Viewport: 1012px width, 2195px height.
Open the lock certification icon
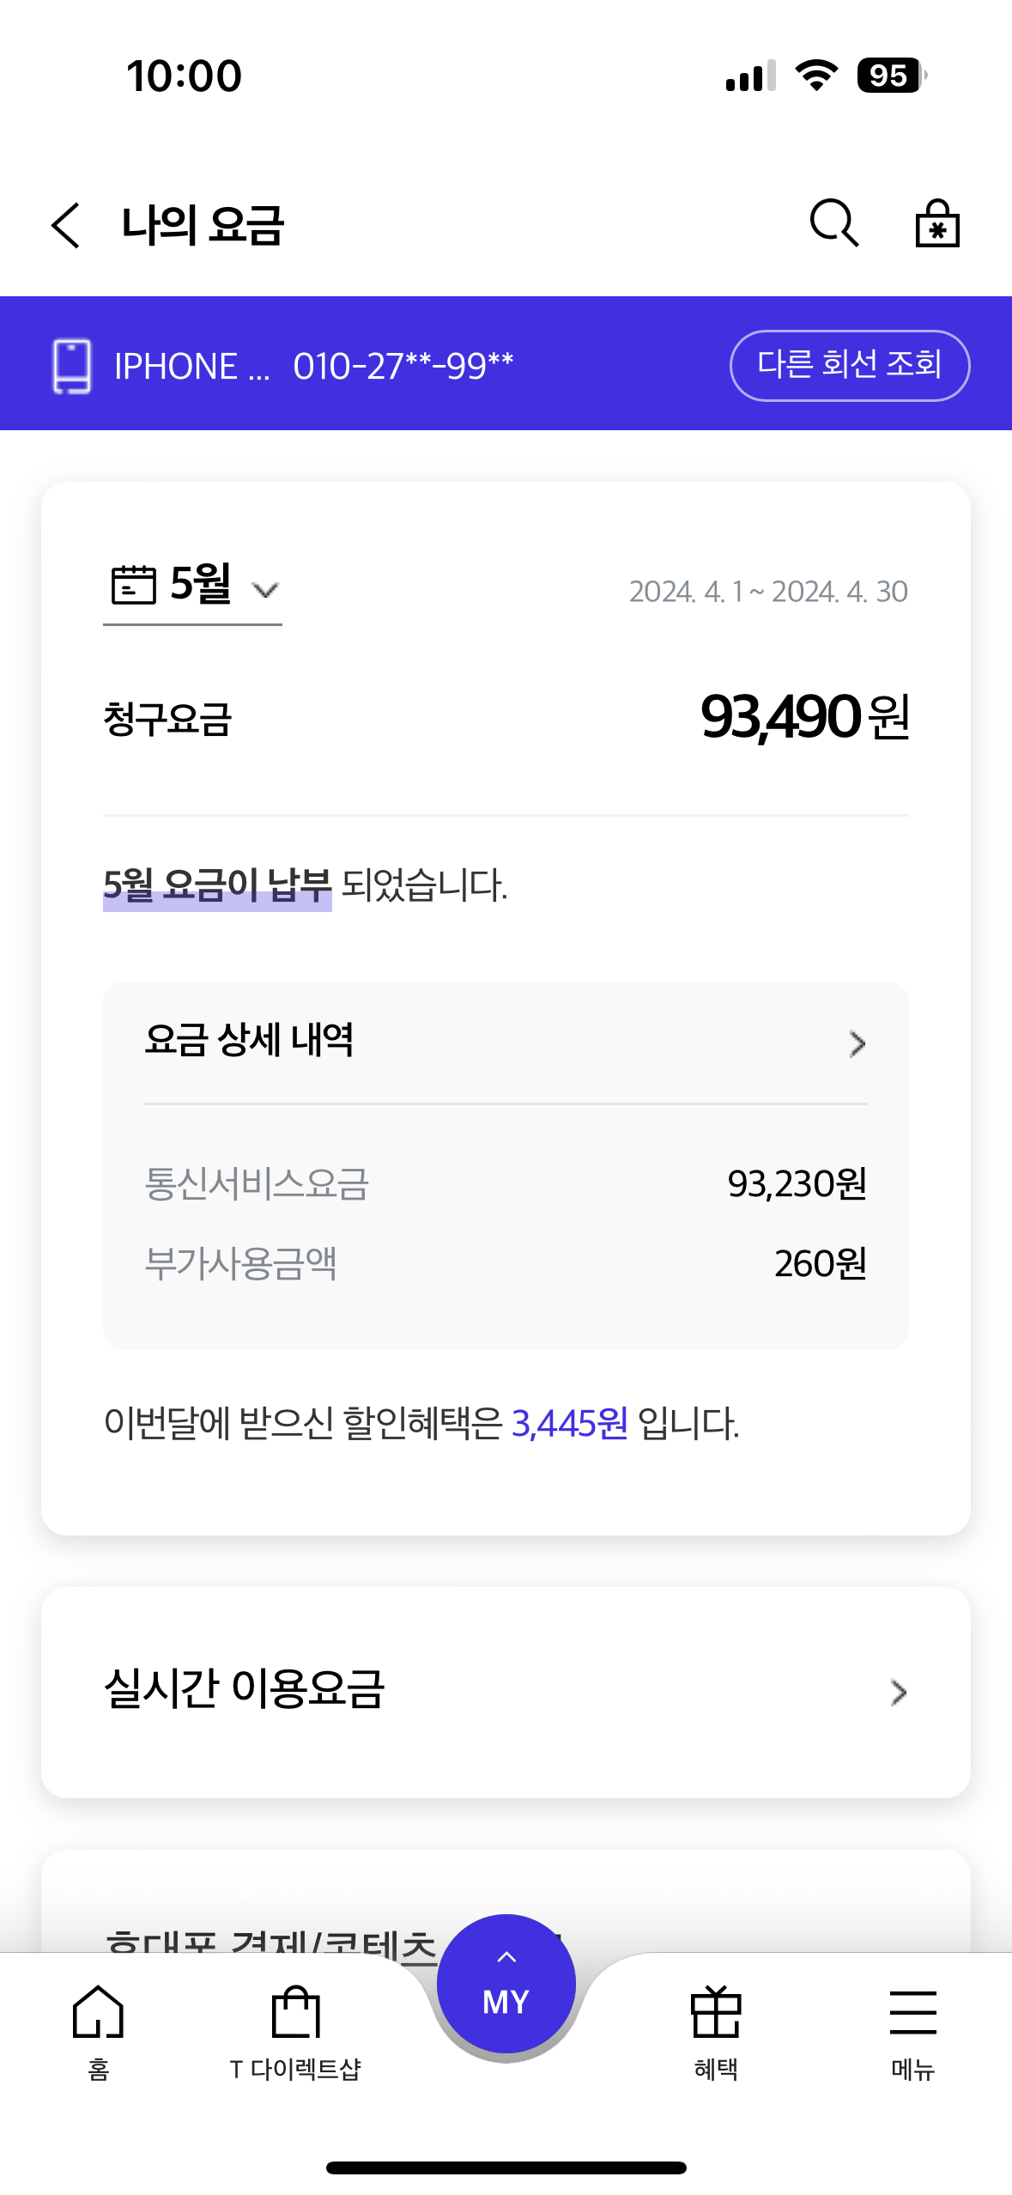(x=937, y=224)
